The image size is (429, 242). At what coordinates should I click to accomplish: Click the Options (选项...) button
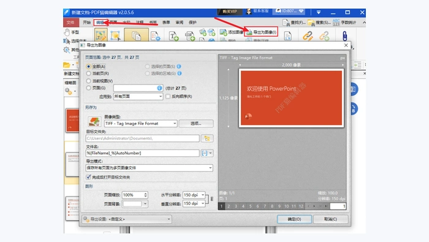click(196, 124)
